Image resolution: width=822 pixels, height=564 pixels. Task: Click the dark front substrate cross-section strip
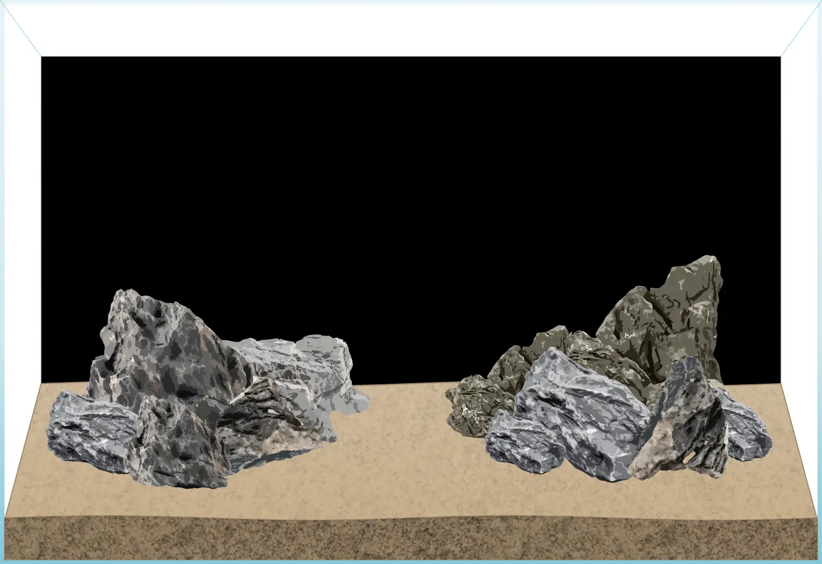pos(409,538)
